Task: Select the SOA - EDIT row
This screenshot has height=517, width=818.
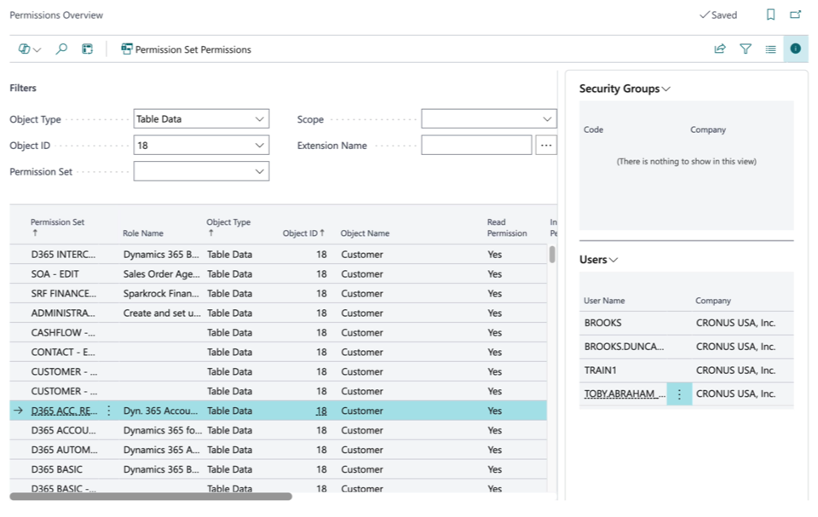Action: [x=278, y=274]
